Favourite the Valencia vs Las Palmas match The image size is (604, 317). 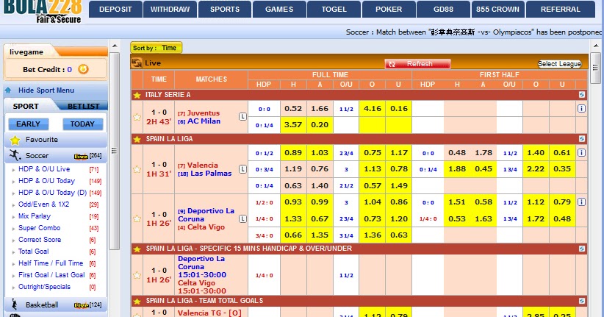click(137, 169)
